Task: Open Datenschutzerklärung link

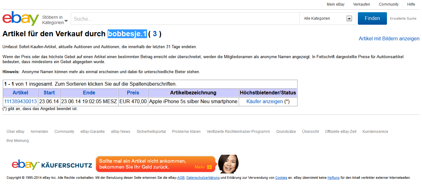Action: click(203, 178)
